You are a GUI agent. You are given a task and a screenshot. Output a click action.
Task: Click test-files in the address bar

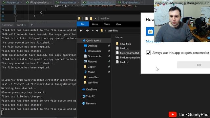pos(113,30)
